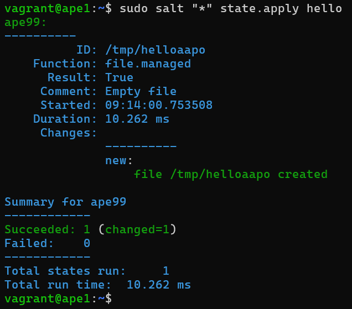
Task: Click the 'Summary for ape99' line
Action: point(65,202)
